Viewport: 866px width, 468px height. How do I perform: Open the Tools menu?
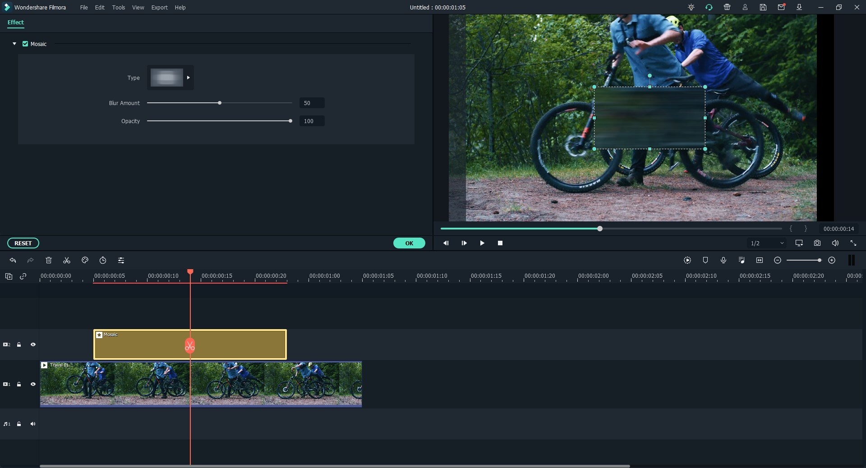[x=119, y=7]
